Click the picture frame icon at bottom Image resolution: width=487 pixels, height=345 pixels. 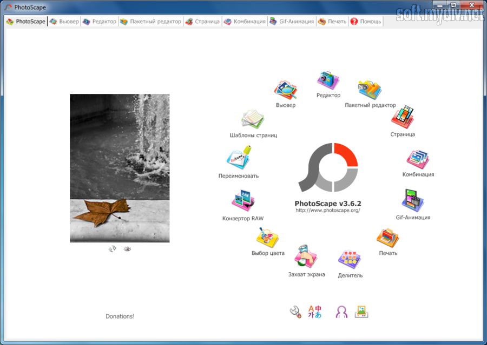coord(361,312)
